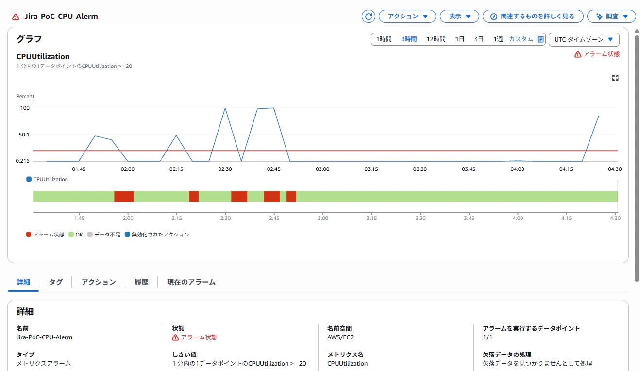Select the 3時間 time range
The width and height of the screenshot is (640, 371).
pos(409,39)
